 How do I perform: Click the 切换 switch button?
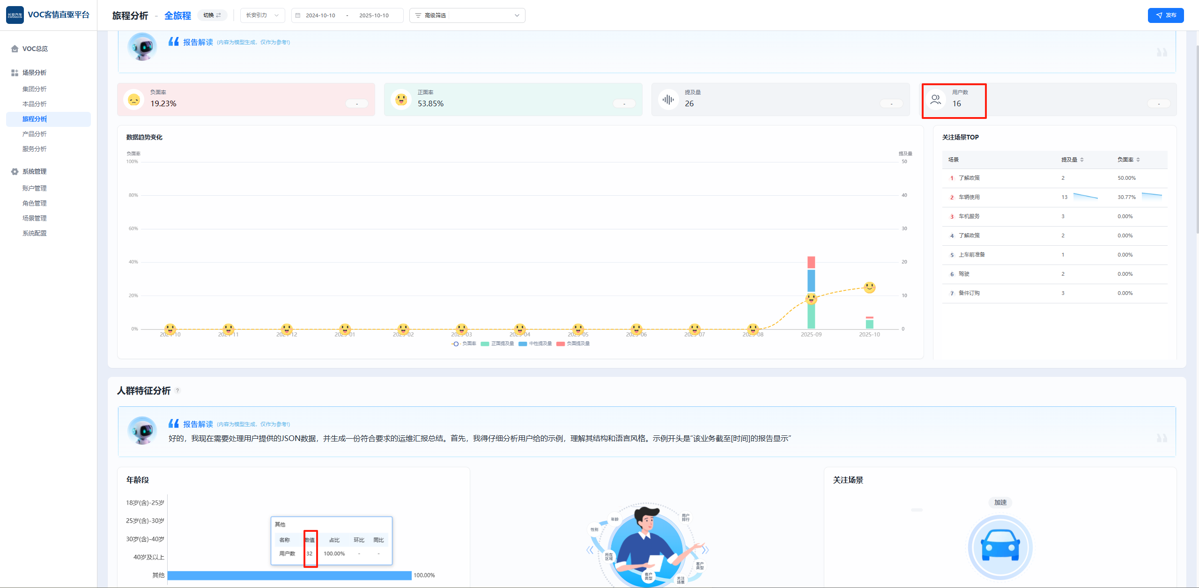tap(212, 15)
